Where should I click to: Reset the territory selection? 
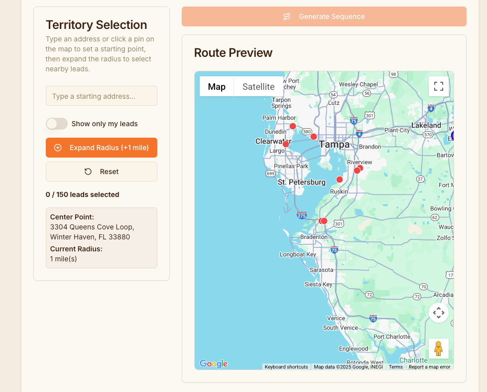pyautogui.click(x=102, y=172)
